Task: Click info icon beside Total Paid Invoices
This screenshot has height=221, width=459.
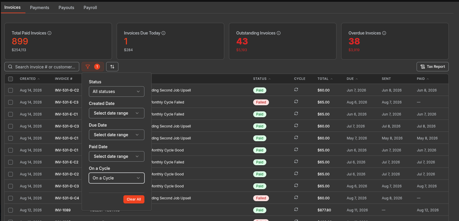Action: coord(49,33)
